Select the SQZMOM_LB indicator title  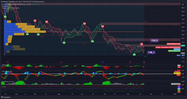(x=5, y=65)
